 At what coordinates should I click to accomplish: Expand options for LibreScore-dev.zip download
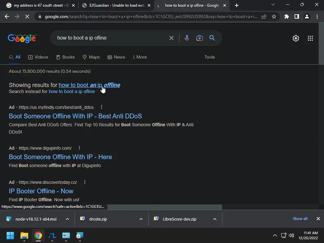coord(215,219)
